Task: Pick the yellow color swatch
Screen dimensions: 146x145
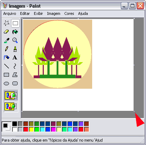Action: click(31, 129)
